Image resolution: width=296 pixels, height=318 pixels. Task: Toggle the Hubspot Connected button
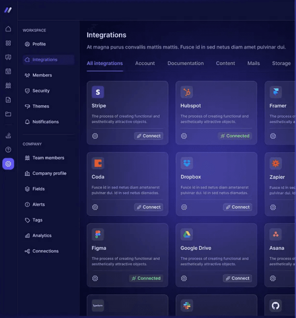click(235, 136)
